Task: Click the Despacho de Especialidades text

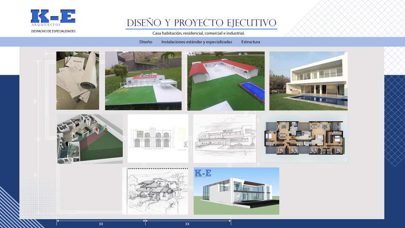Action: (53, 31)
